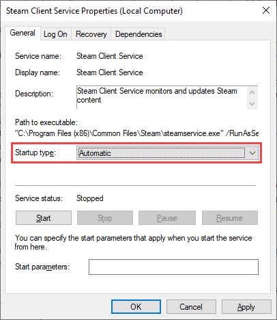
Task: Click the disabled Pause button
Action: (x=167, y=218)
